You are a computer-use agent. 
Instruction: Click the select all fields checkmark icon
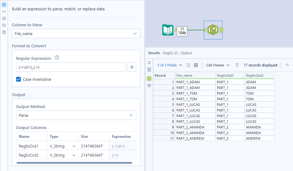click(x=189, y=65)
